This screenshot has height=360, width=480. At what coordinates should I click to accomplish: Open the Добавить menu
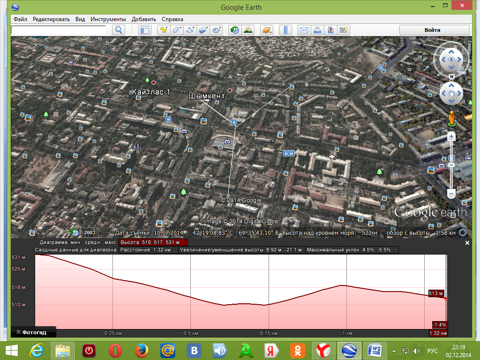(143, 19)
